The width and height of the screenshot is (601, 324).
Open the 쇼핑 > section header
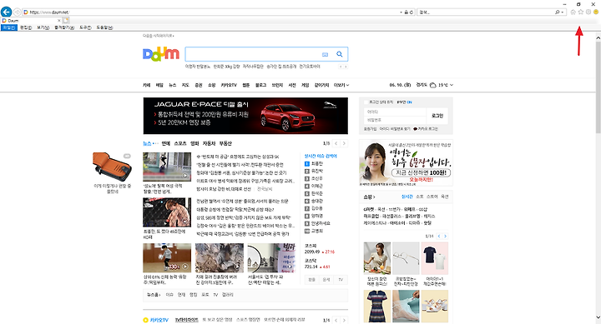(x=369, y=197)
